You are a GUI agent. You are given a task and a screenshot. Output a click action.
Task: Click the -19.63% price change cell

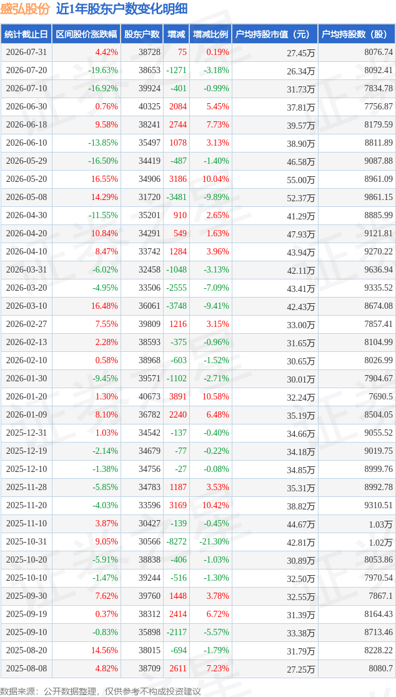(102, 70)
